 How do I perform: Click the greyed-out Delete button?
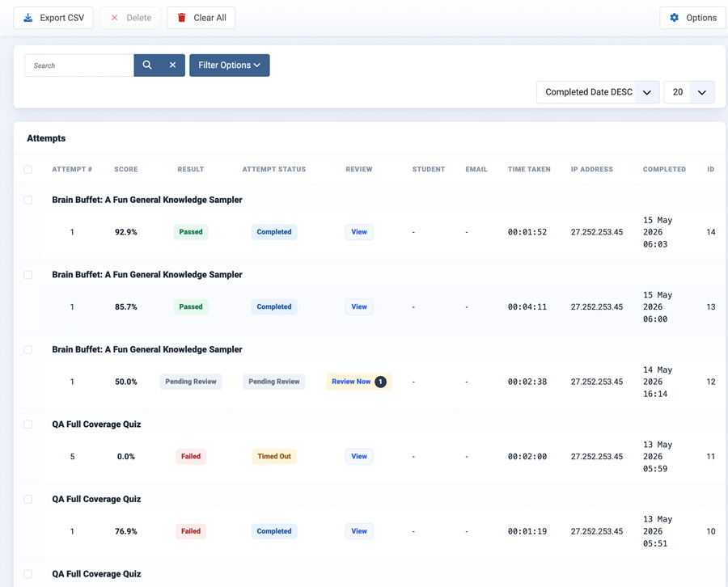tap(130, 18)
